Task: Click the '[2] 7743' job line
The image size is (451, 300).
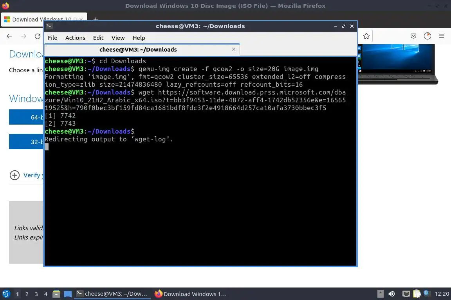Action: coord(60,123)
